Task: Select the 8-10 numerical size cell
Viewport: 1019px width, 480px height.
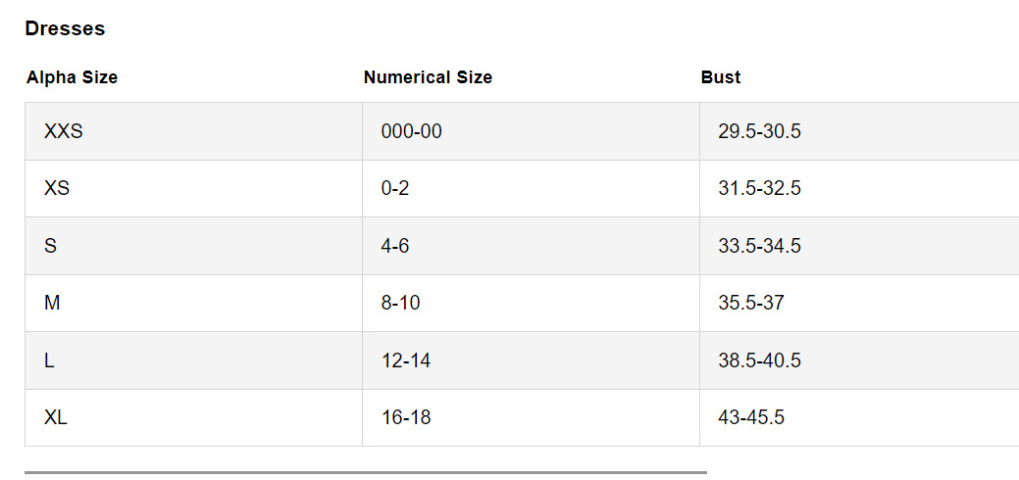Action: (x=531, y=304)
